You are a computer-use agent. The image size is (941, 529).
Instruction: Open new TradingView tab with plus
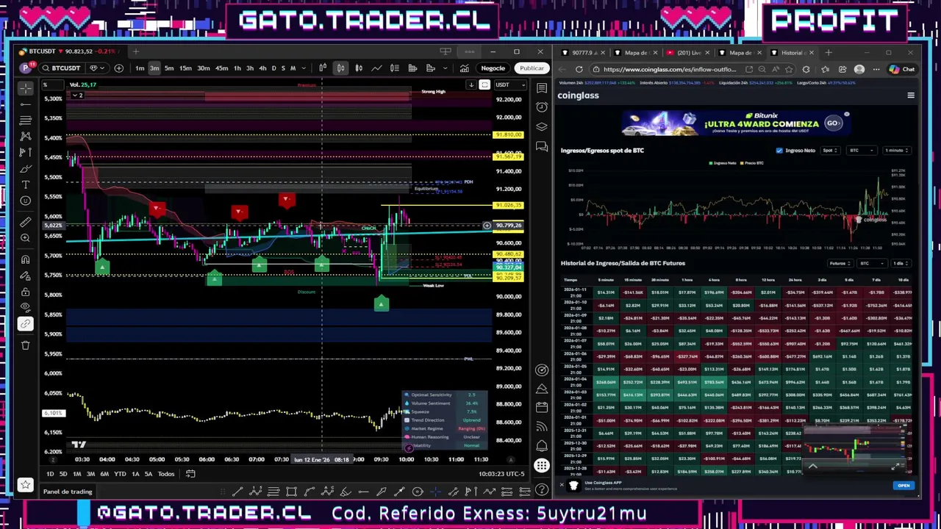135,51
